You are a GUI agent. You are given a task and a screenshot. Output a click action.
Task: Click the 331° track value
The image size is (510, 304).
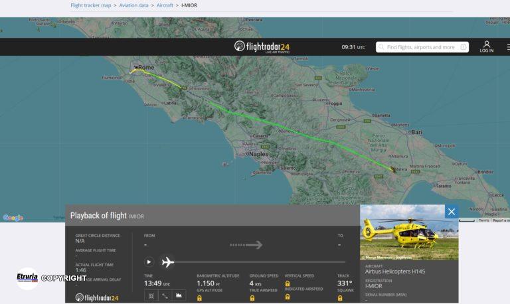(x=345, y=283)
